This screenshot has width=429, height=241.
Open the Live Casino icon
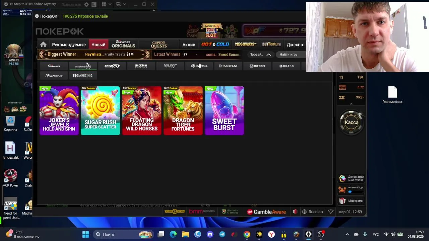[x=231, y=31]
